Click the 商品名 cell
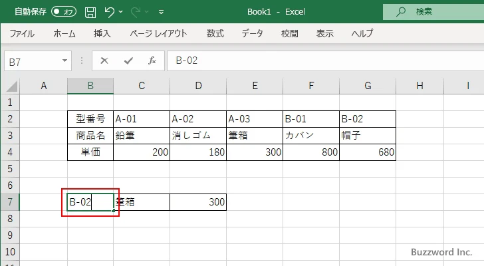This screenshot has width=484, height=266. (90, 136)
